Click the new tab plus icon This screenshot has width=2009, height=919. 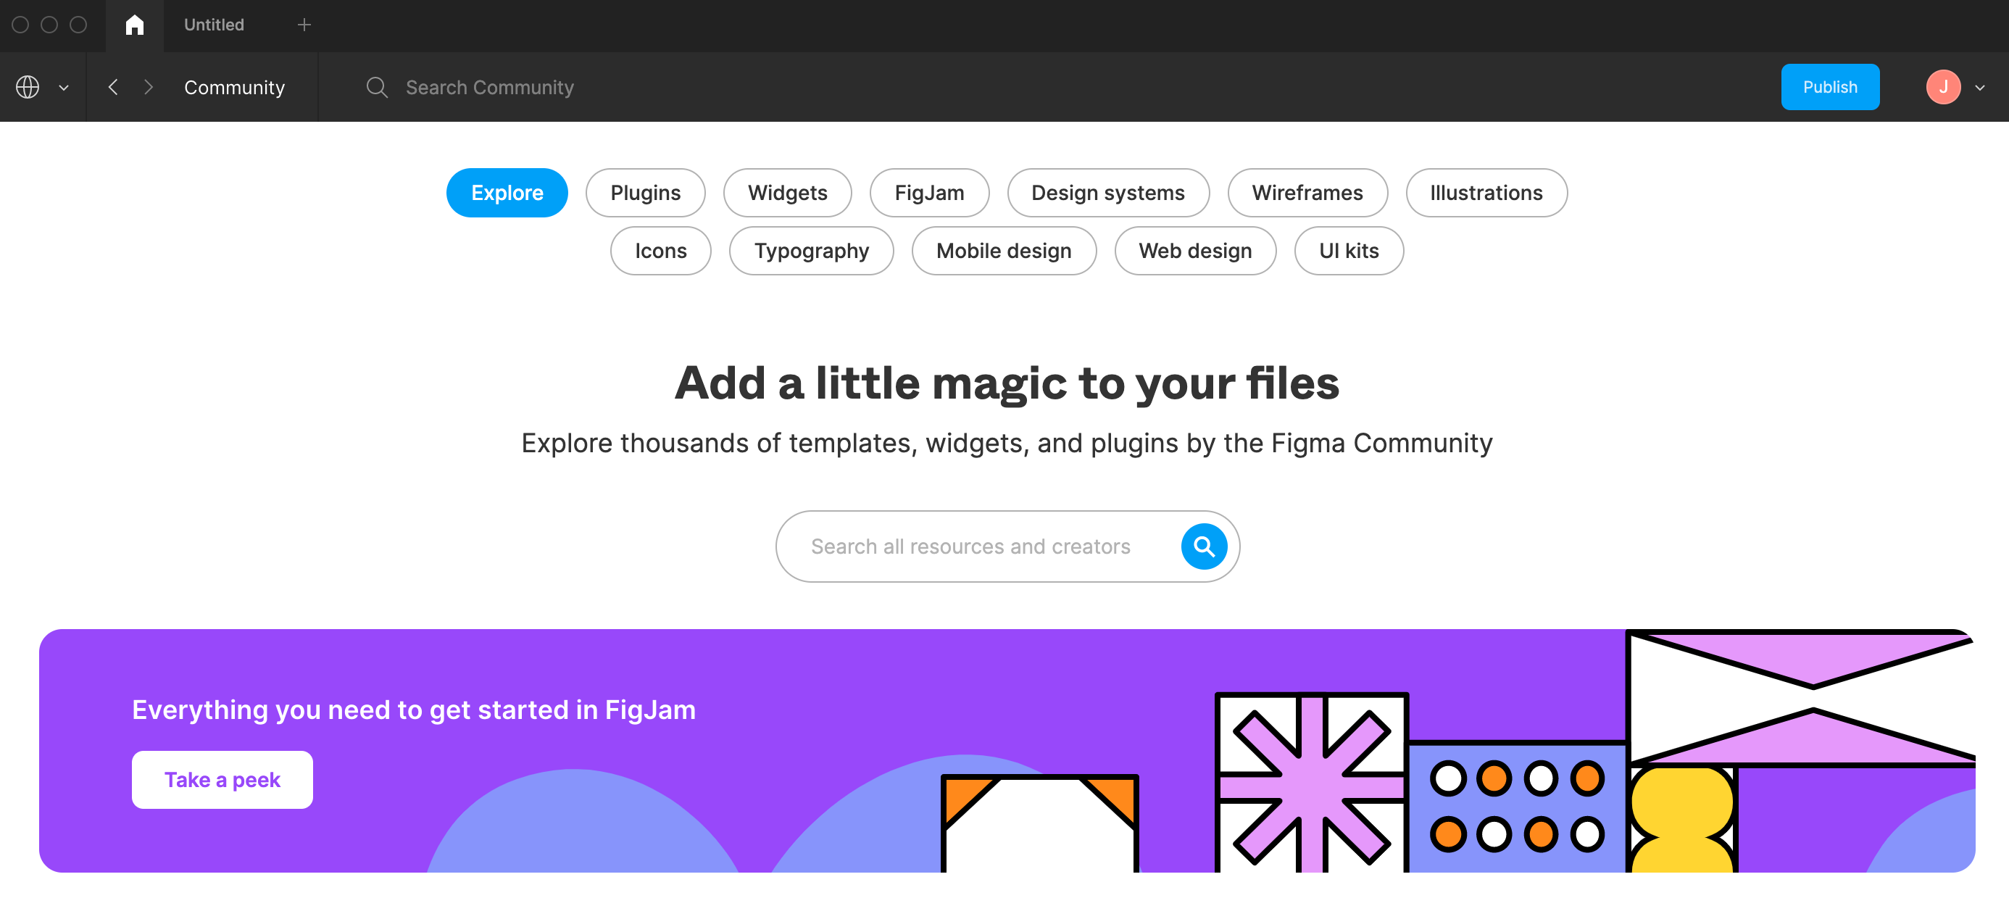point(304,25)
